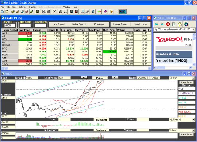Click the Add Symbol button

click(x=59, y=24)
